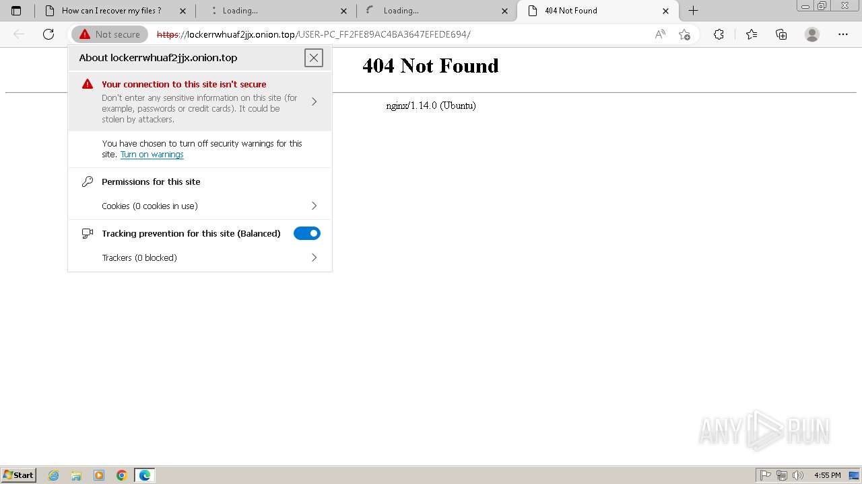Toggle tracking prevention for this site
The width and height of the screenshot is (862, 484).
point(307,233)
